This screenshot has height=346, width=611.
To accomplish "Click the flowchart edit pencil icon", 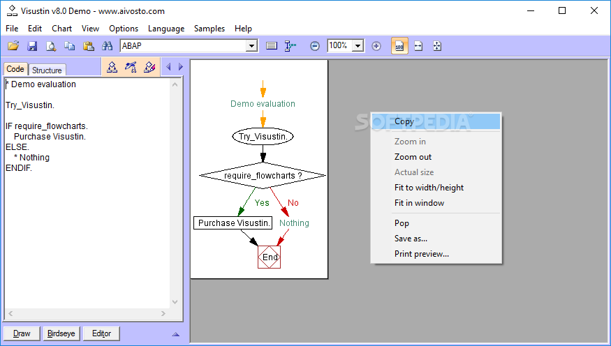I will (149, 67).
